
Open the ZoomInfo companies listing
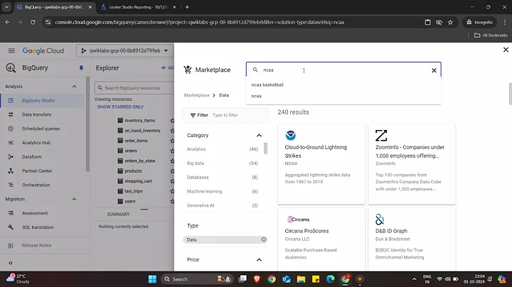tap(412, 164)
